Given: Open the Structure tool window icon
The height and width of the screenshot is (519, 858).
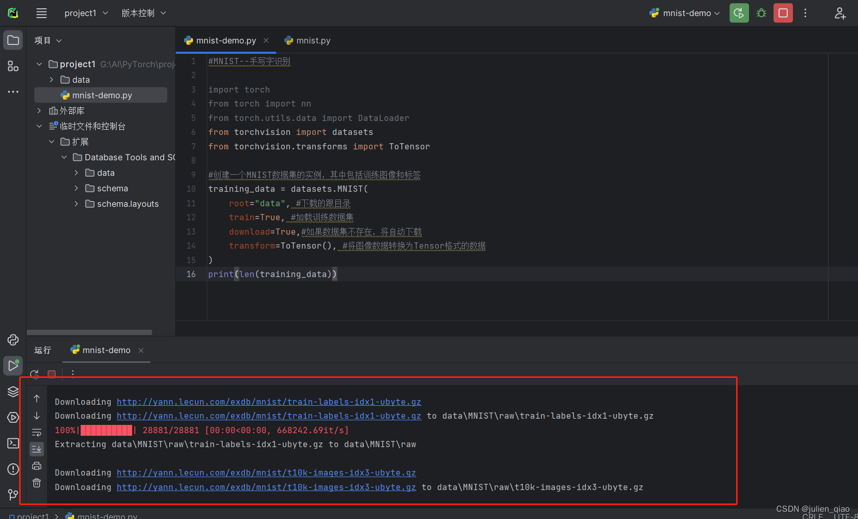Looking at the screenshot, I should [13, 66].
